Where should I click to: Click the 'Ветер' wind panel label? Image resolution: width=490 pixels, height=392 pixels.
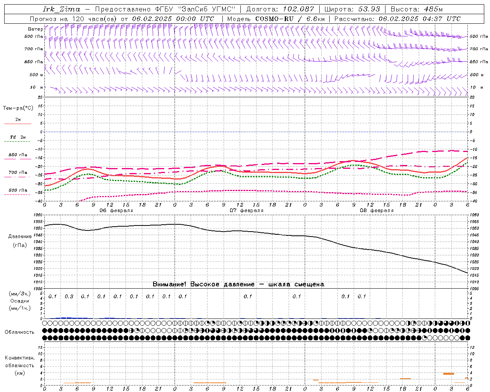(x=35, y=29)
